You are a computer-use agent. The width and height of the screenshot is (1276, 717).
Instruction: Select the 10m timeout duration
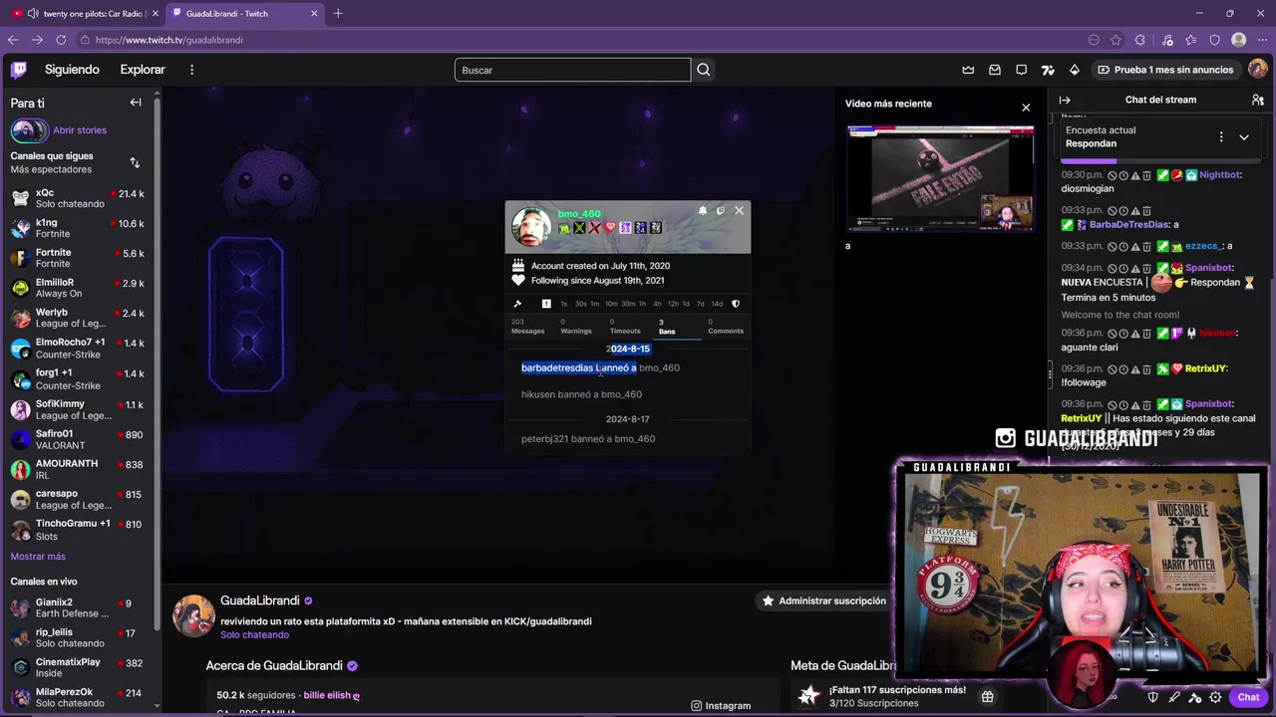[611, 304]
